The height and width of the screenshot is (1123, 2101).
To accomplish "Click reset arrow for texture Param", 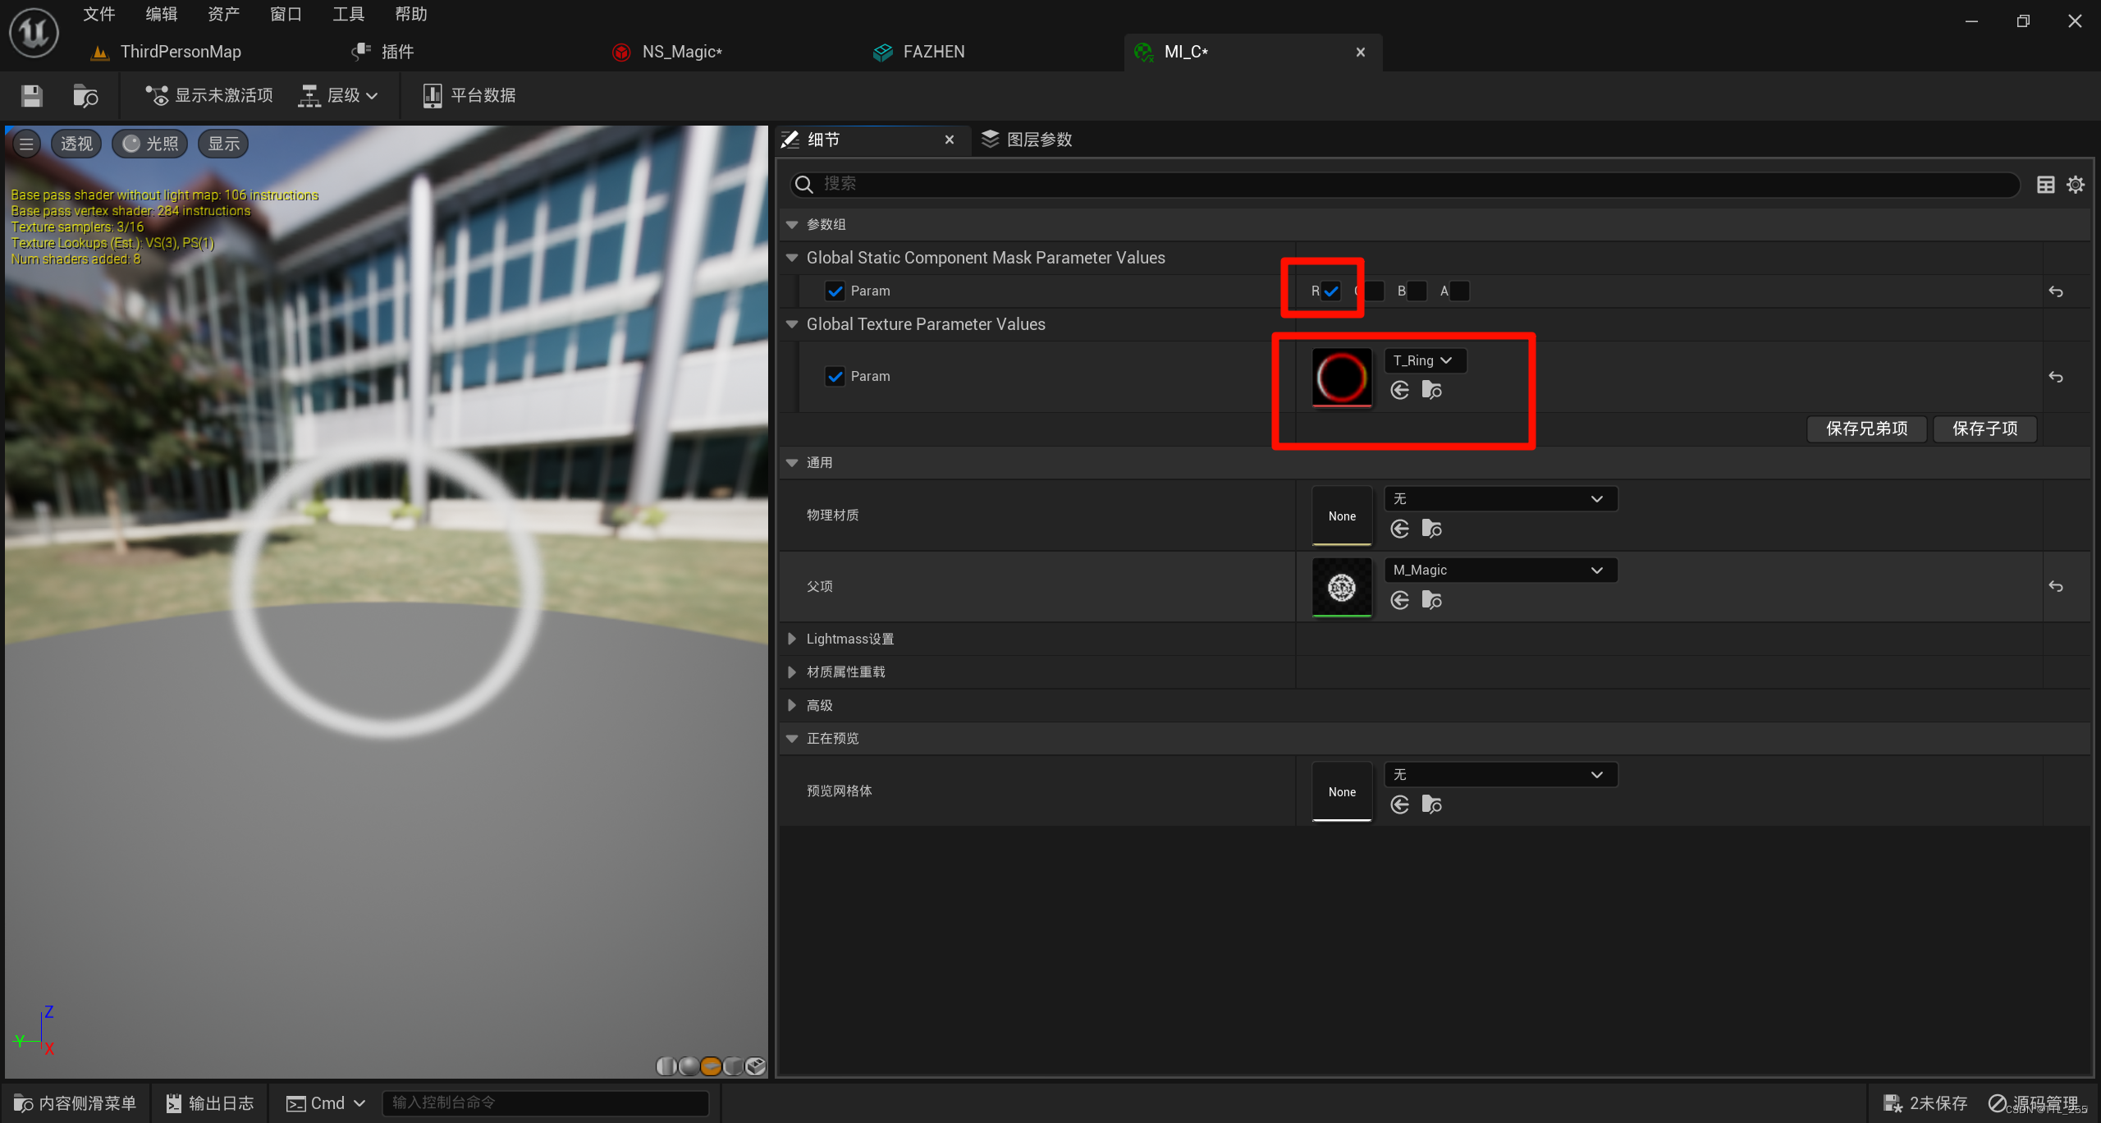I will coord(2055,377).
